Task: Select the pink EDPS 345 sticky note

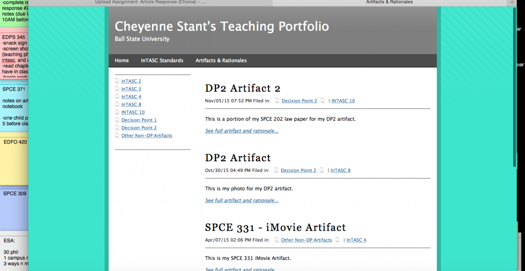Action: click(x=14, y=53)
